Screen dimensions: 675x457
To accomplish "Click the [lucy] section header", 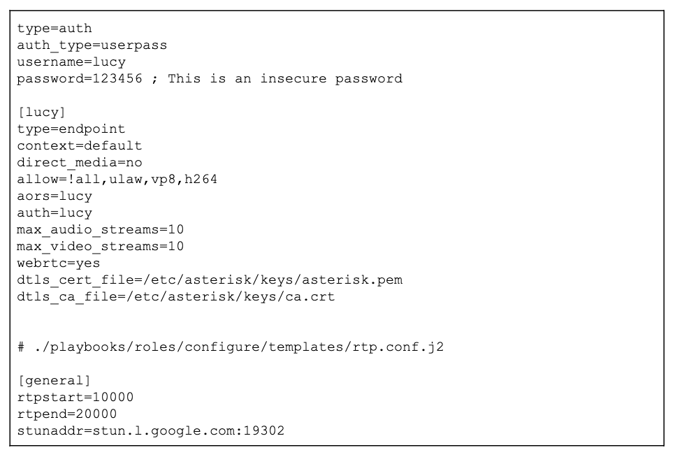I will (x=42, y=113).
